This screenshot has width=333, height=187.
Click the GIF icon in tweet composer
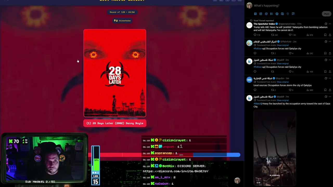(x=261, y=14)
